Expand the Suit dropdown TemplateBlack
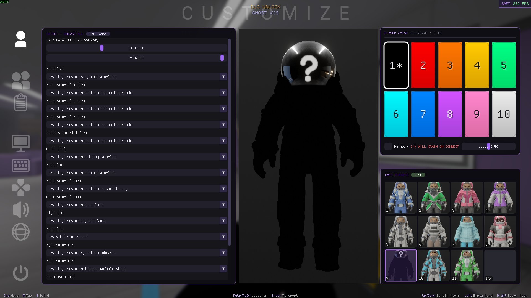Viewport: 531px width, 298px height. [x=137, y=77]
